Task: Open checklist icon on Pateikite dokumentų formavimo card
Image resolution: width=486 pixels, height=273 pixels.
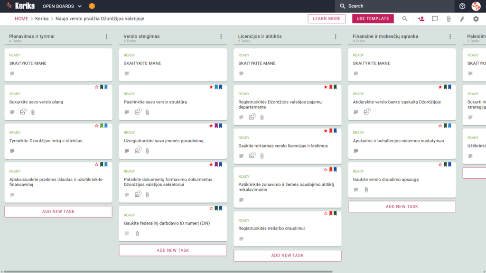Action: pos(138,194)
